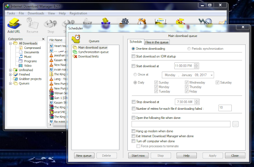Screen dimensions: 254x167
Task: Open the Once at date dropdown
Action: pyautogui.click(x=212, y=75)
